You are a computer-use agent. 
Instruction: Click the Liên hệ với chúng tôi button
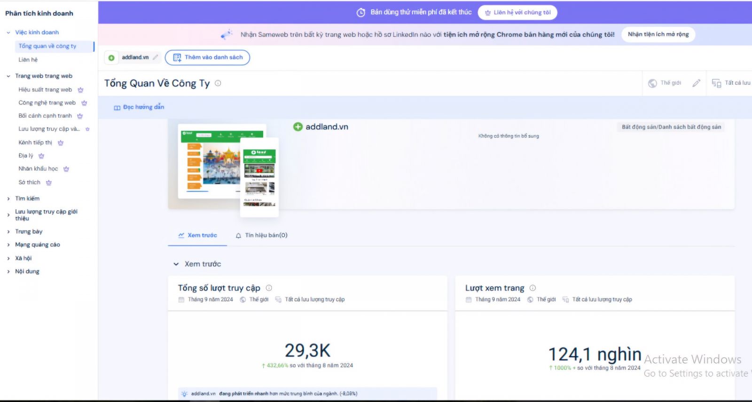[517, 13]
